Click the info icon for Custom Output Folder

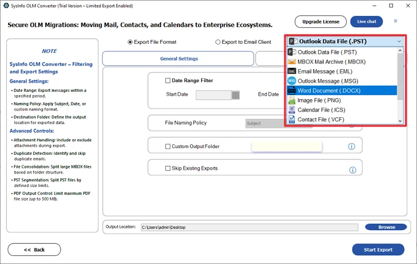click(x=352, y=146)
